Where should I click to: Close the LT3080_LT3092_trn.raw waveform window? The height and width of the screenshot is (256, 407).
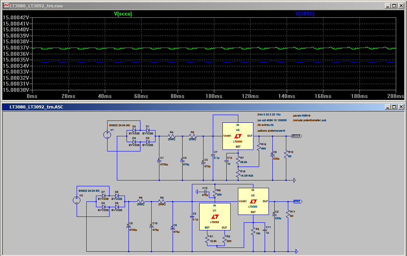tap(401, 6)
